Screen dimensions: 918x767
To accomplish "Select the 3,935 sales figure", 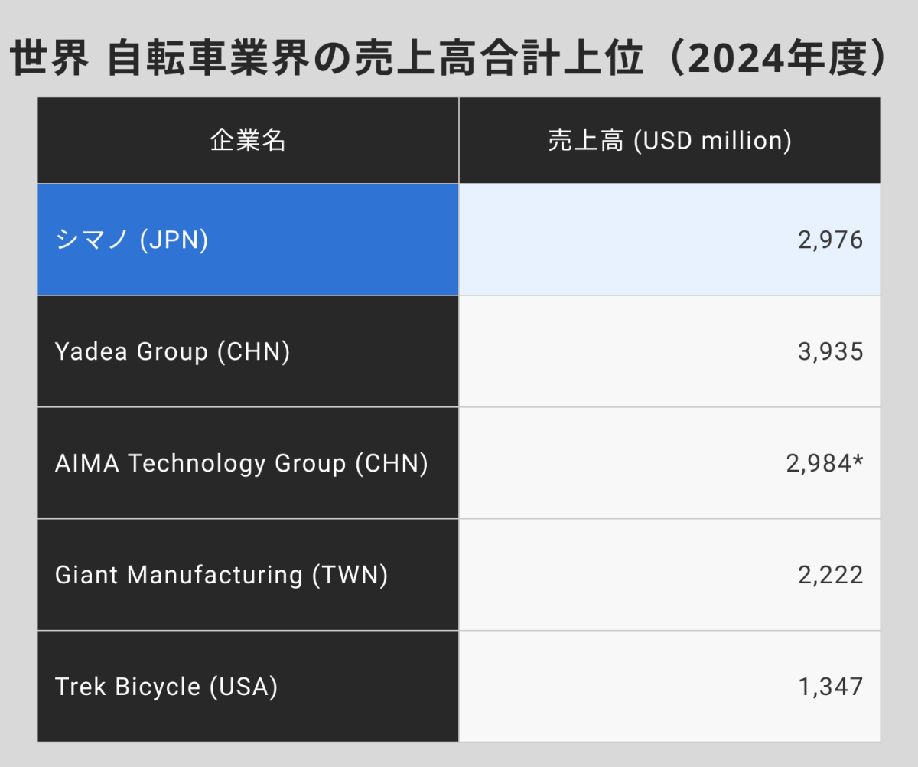I will (x=830, y=352).
